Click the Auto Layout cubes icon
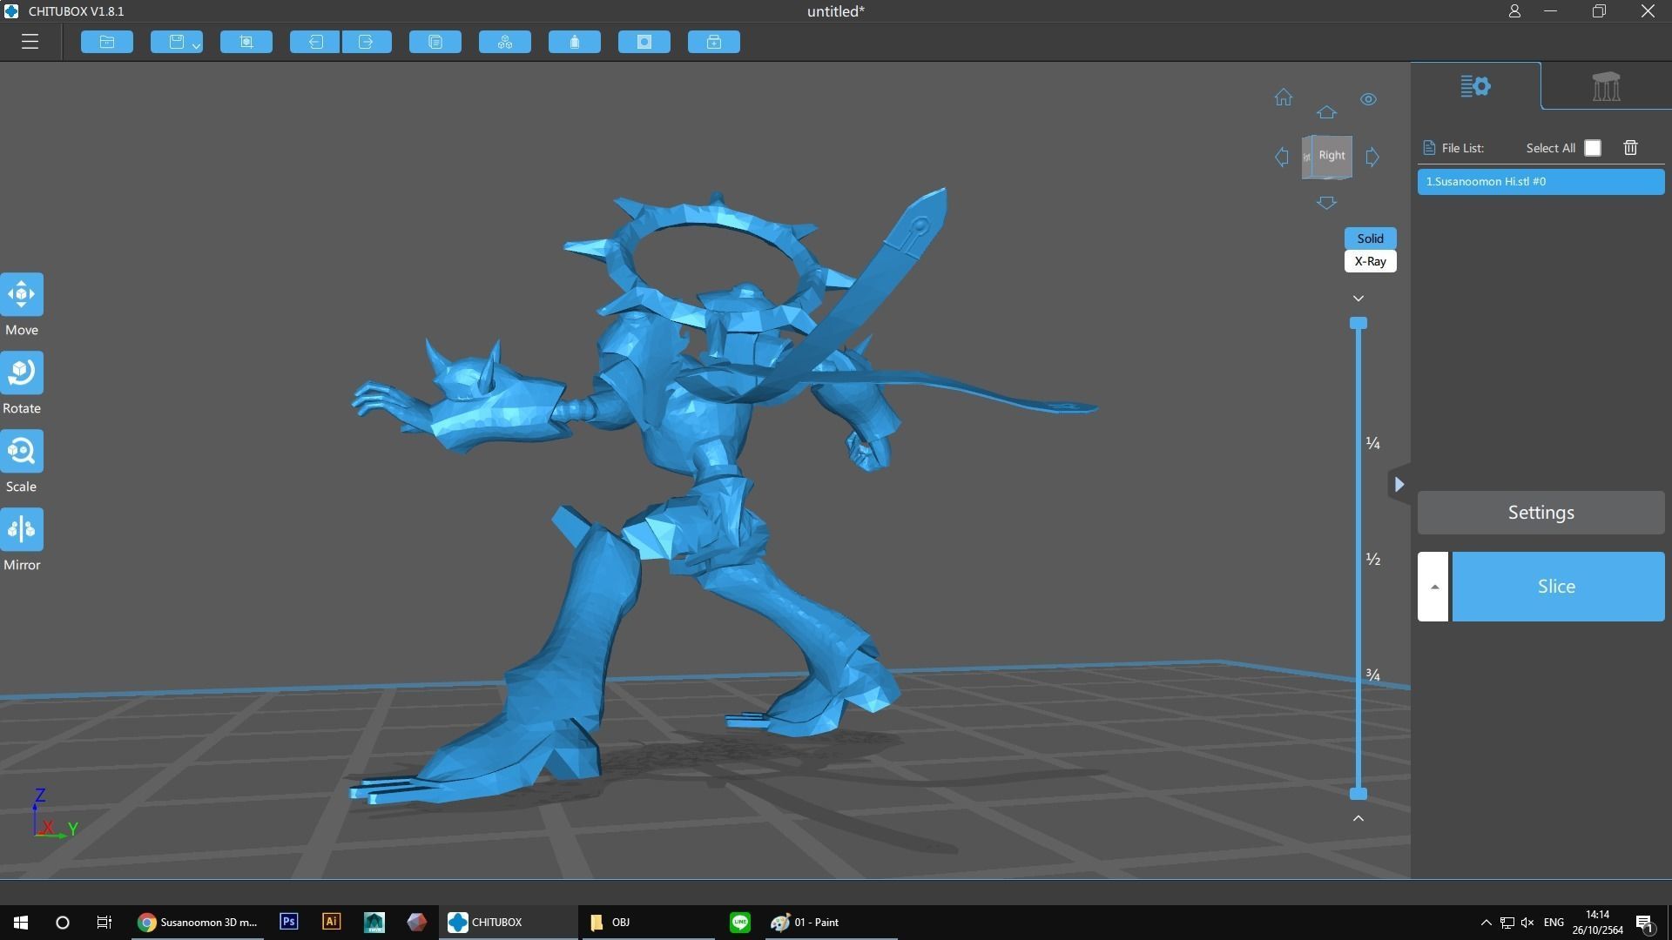Screen dimensions: 1672x940 [505, 42]
